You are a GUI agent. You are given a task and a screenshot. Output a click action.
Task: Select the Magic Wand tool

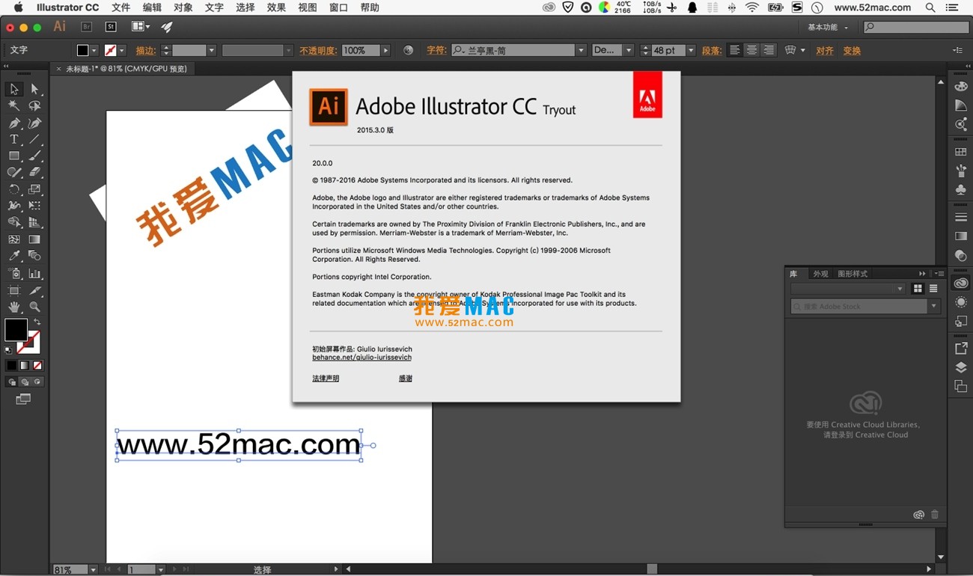[13, 106]
